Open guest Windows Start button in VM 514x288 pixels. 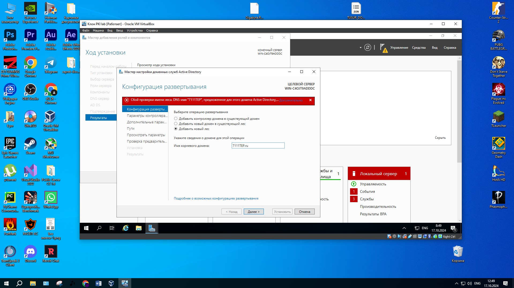(86, 228)
